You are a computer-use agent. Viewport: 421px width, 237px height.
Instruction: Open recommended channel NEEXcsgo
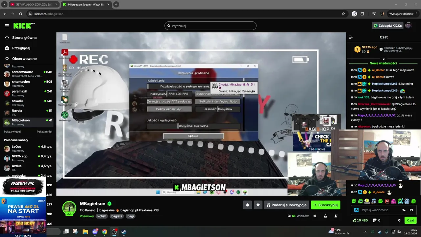click(28, 158)
